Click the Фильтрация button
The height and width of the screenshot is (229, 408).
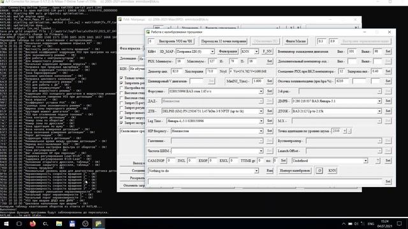coord(228,52)
